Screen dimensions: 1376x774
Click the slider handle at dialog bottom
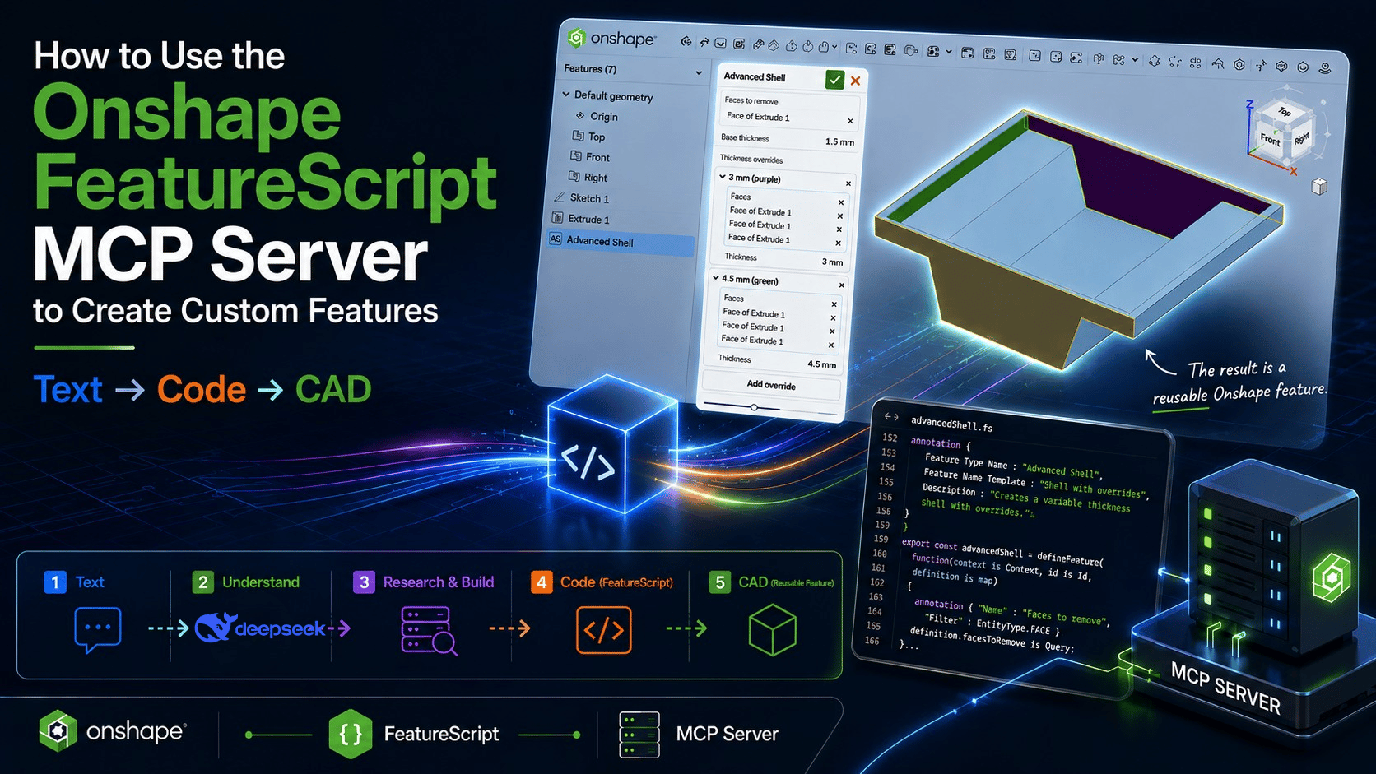click(754, 407)
